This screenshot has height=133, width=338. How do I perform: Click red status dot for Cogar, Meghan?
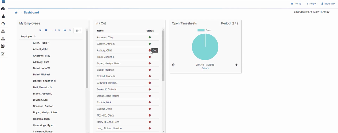click(150, 70)
